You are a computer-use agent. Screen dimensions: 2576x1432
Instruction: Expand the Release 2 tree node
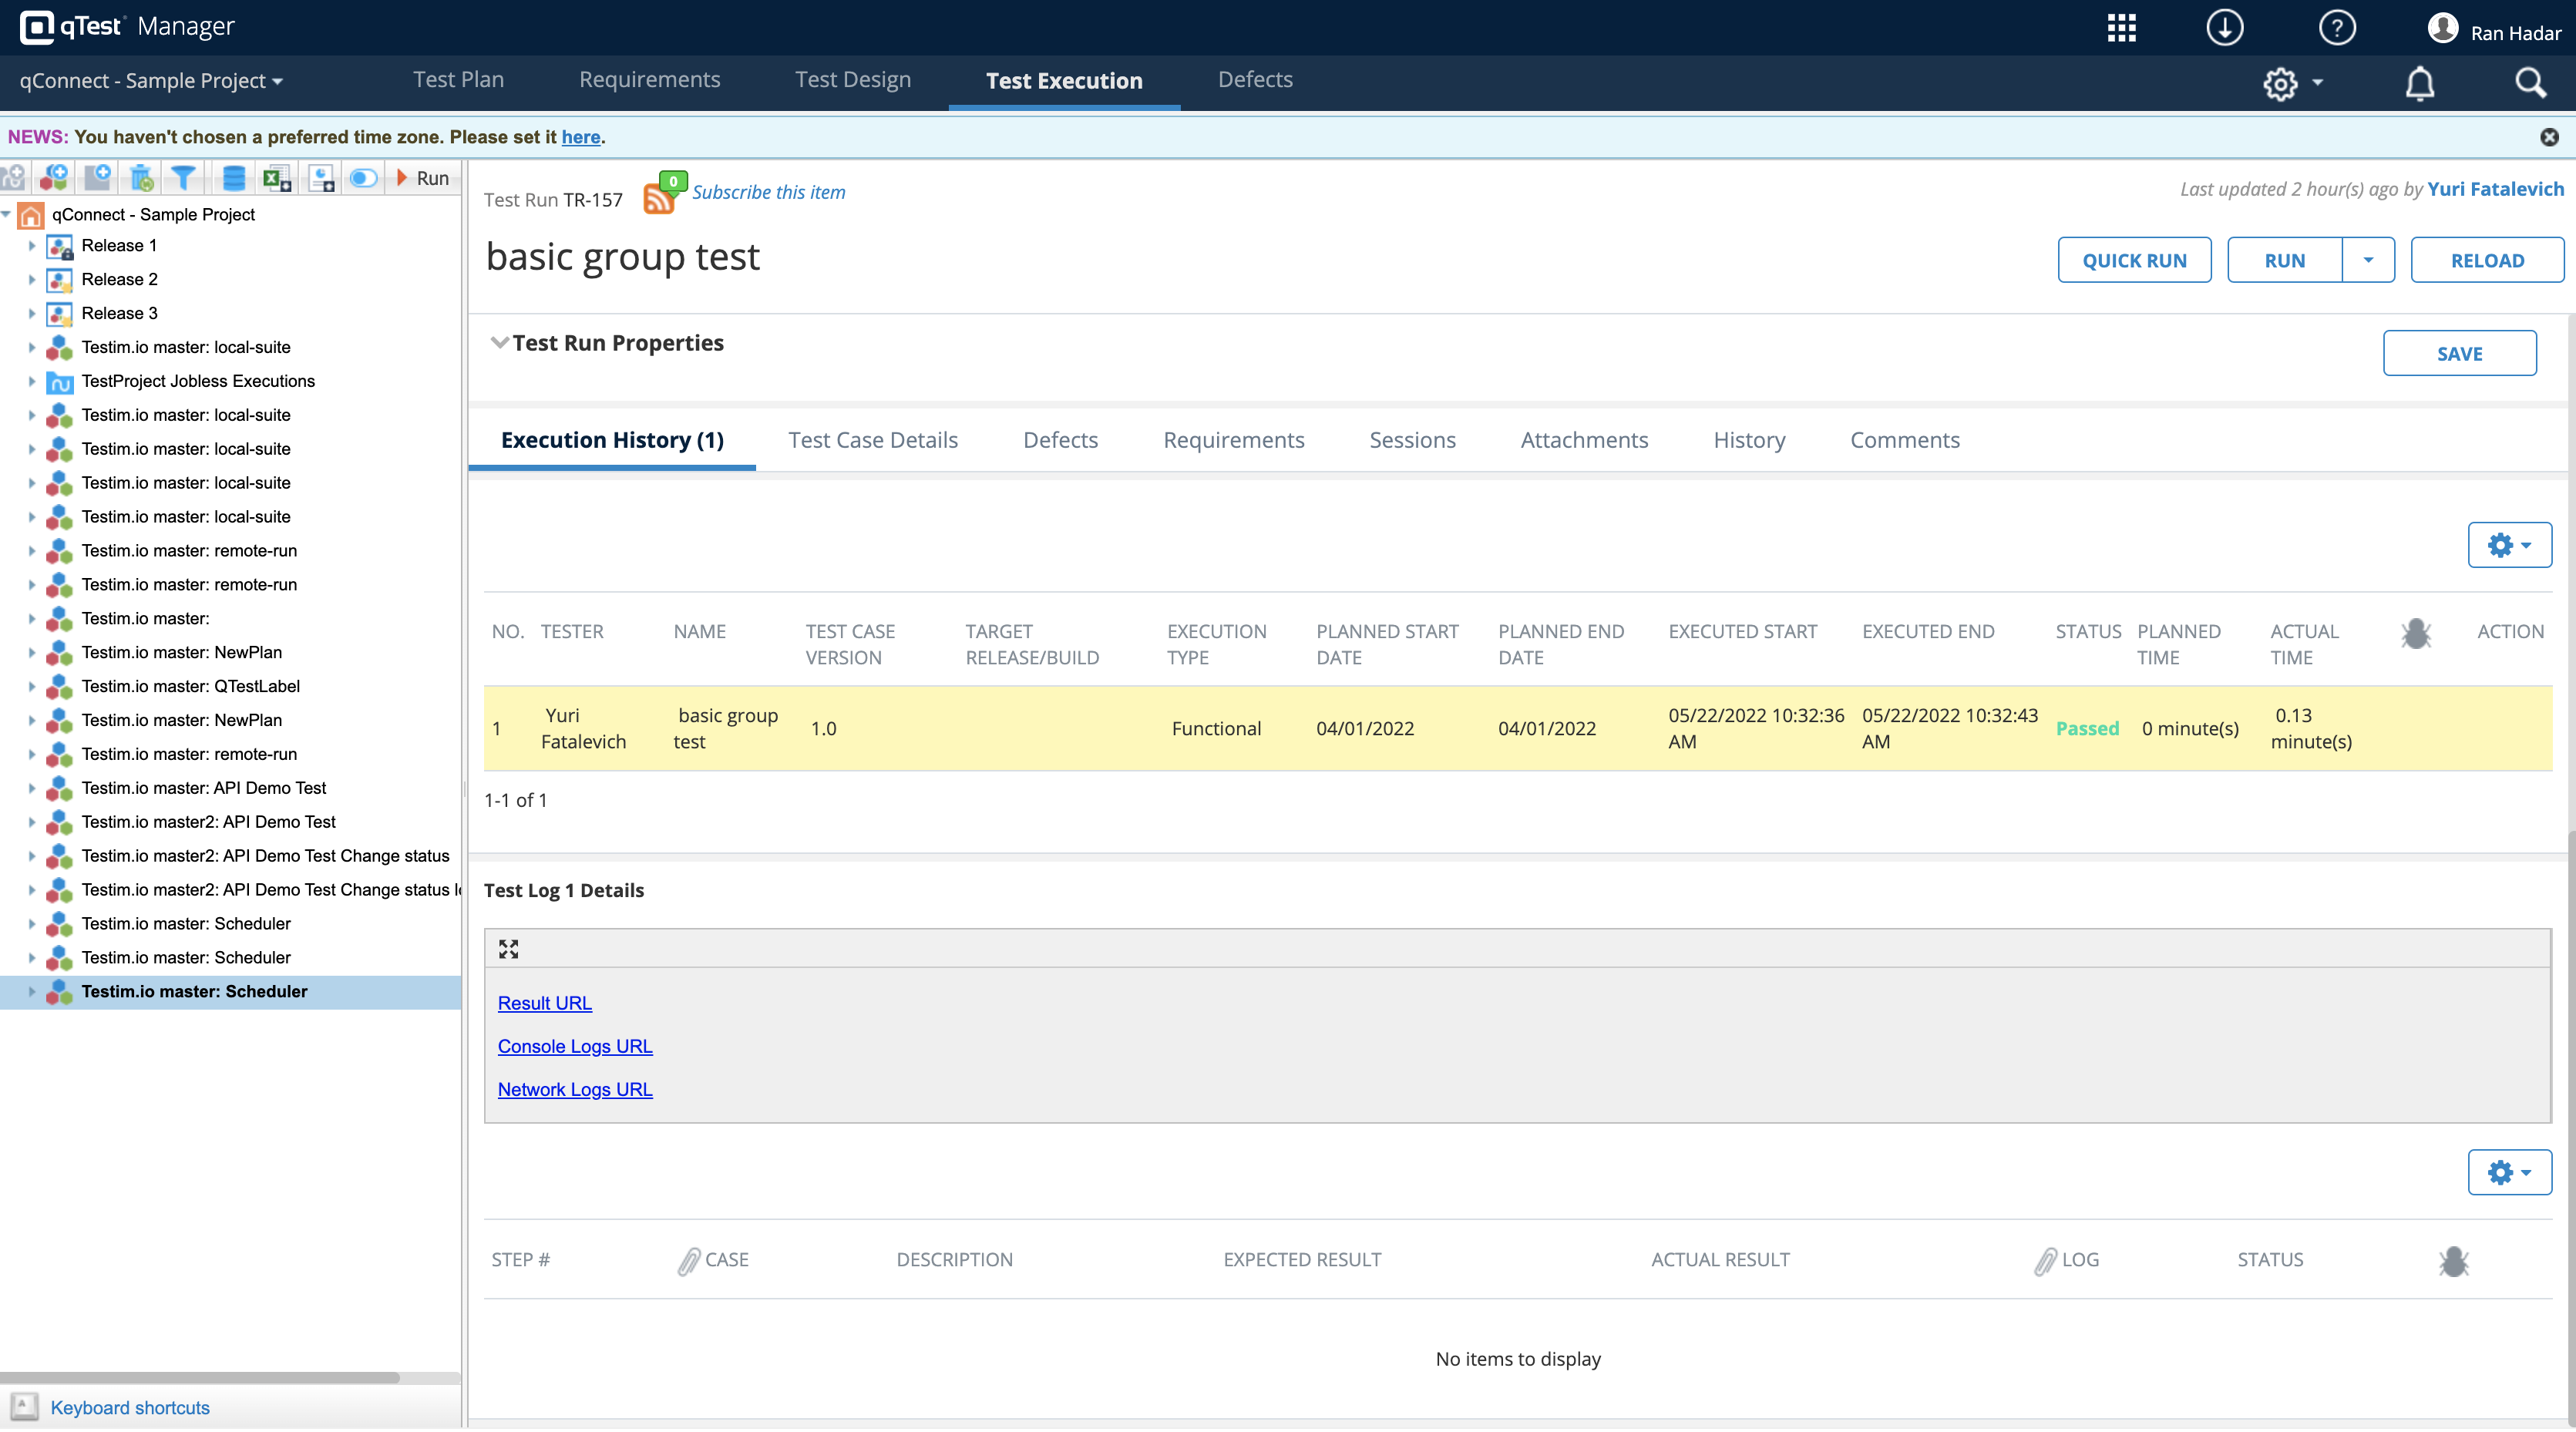[32, 280]
